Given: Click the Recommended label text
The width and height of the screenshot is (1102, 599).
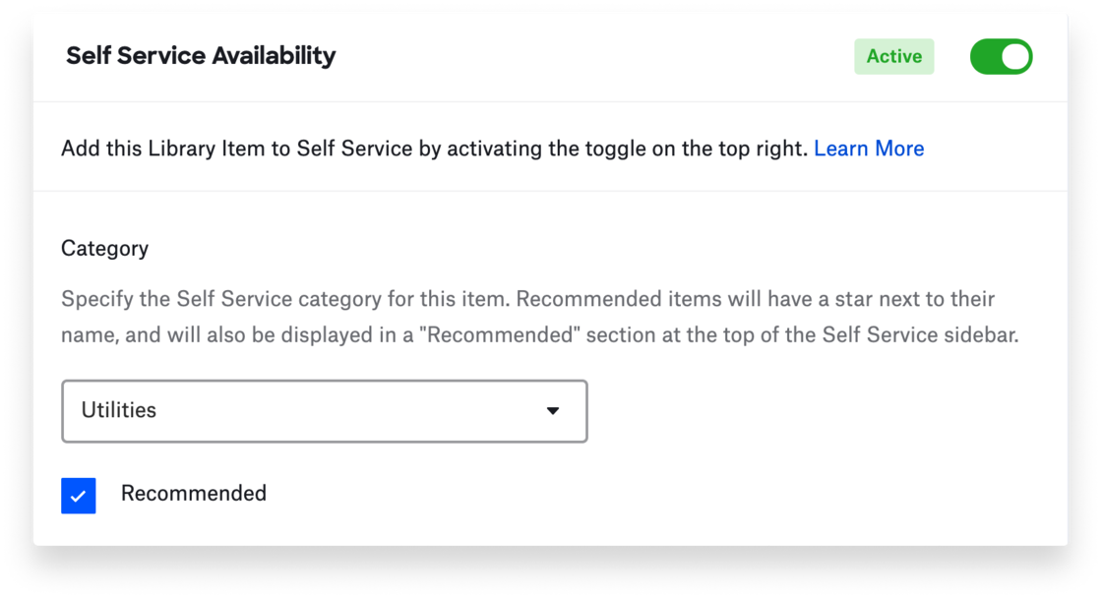Looking at the screenshot, I should tap(193, 493).
